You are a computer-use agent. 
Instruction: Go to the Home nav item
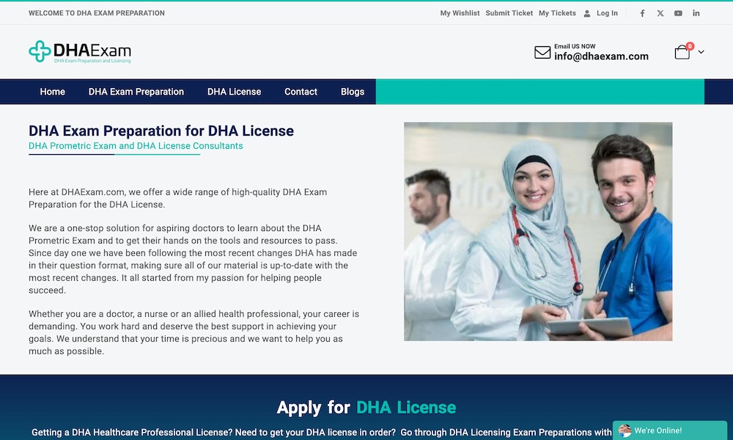(52, 92)
